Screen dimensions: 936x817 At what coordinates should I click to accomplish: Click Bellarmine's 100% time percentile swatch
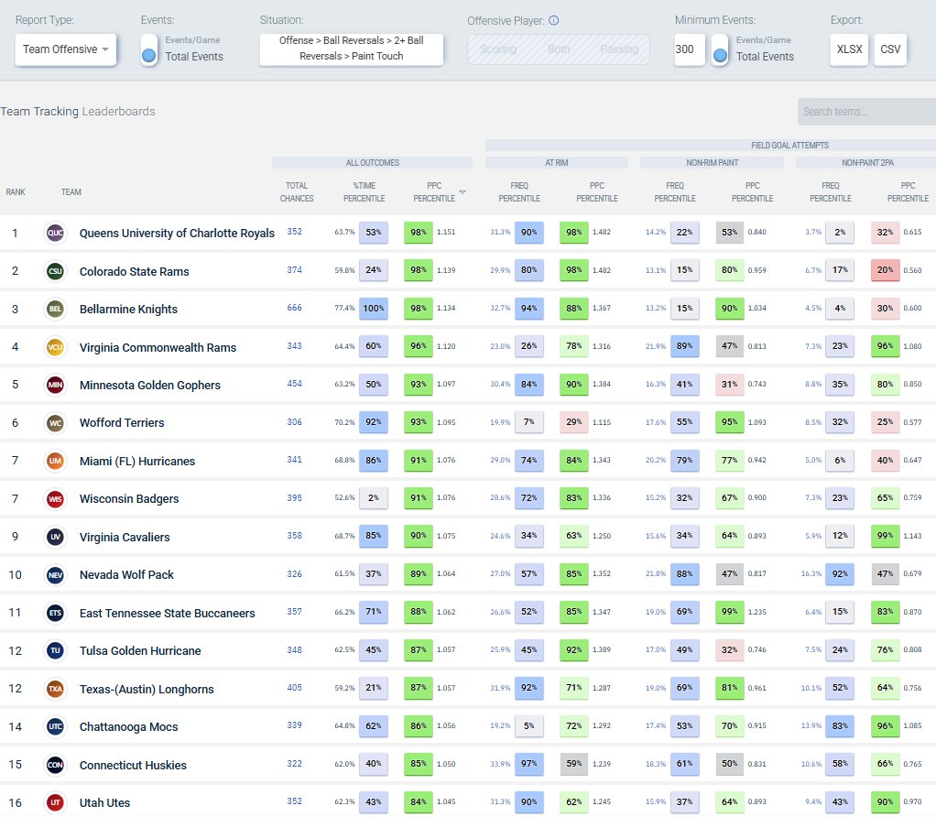pos(374,309)
